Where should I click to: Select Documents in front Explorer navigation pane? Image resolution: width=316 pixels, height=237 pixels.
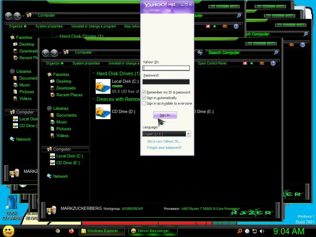click(66, 115)
